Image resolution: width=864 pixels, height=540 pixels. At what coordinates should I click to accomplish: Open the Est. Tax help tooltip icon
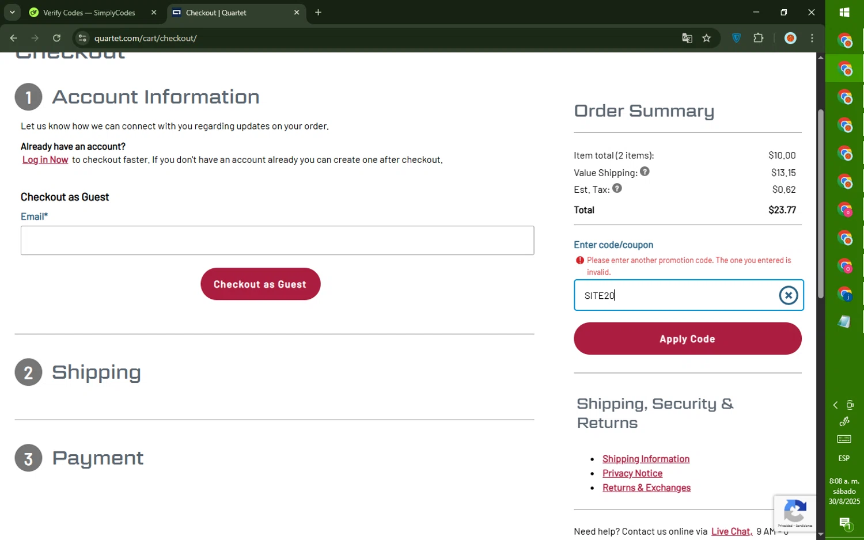point(617,188)
